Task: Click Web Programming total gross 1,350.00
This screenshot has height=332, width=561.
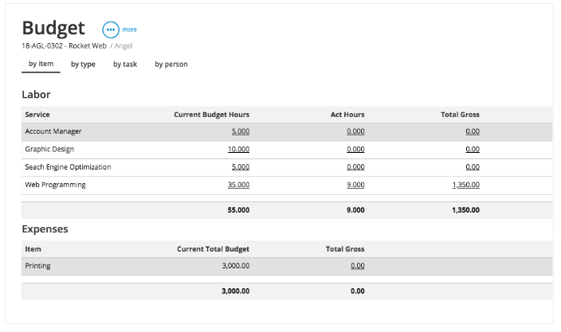Action: tap(466, 185)
